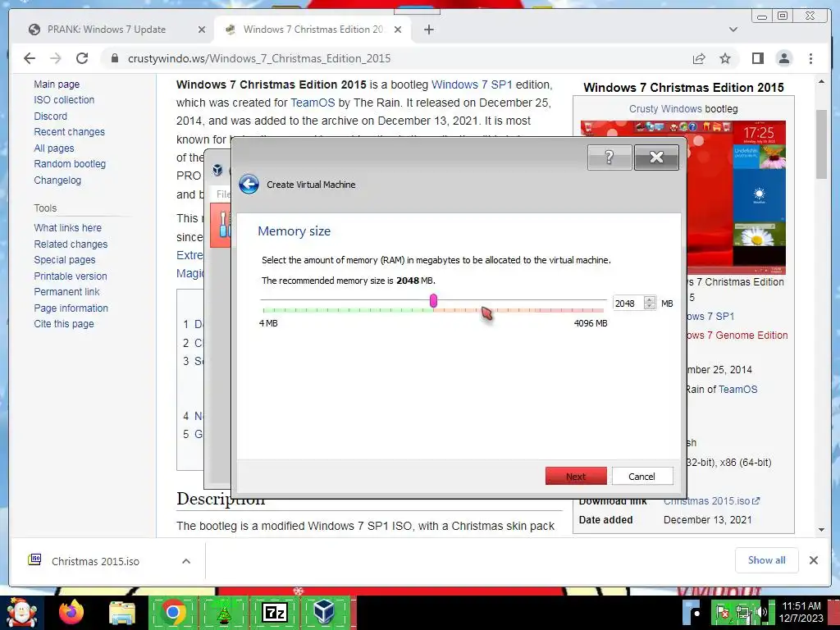Click the browser forward arrow
Image resolution: width=840 pixels, height=630 pixels.
pyautogui.click(x=56, y=58)
